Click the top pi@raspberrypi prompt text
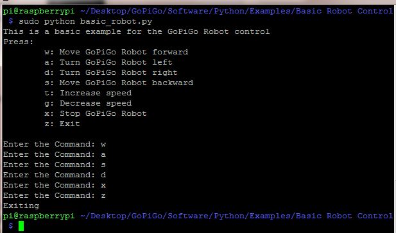 coord(39,12)
